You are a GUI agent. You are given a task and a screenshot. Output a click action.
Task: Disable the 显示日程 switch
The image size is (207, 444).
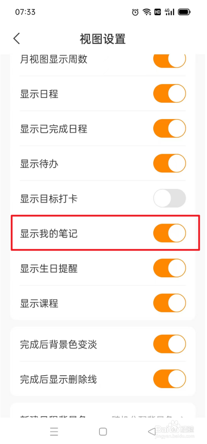tap(170, 93)
